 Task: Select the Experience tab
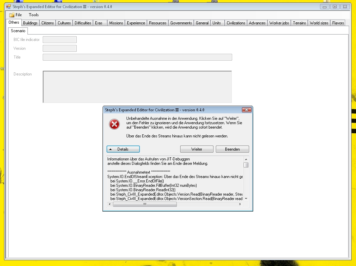[136, 23]
